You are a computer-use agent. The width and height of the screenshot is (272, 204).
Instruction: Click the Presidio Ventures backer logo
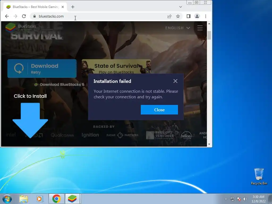click(160, 135)
